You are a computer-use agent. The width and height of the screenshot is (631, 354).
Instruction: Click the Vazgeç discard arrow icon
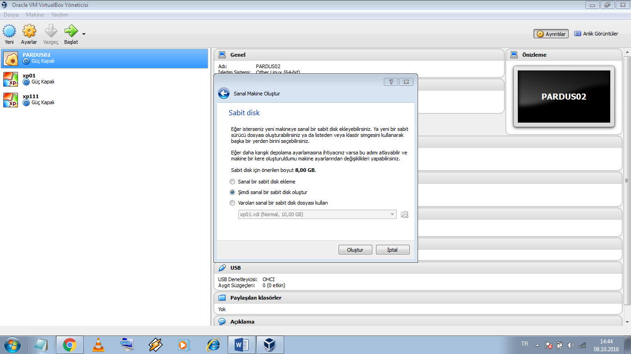[51, 31]
